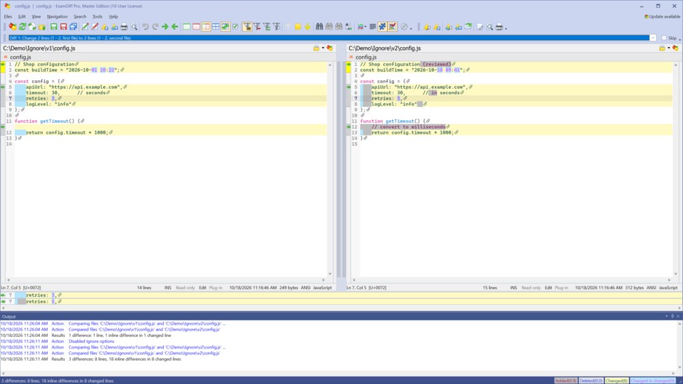The image size is (683, 384).
Task: Click the funnel icon with red mark
Action: 257,27
